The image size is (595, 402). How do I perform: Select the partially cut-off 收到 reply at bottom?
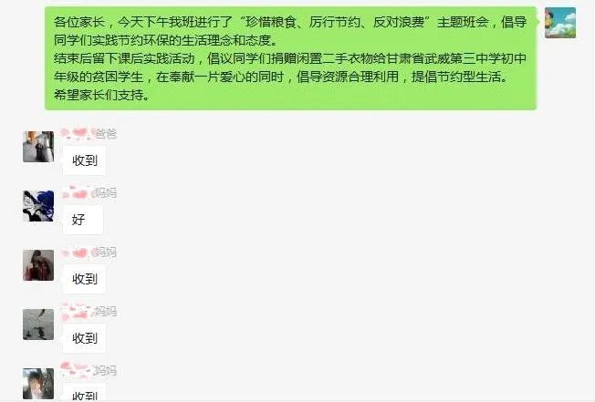click(85, 393)
